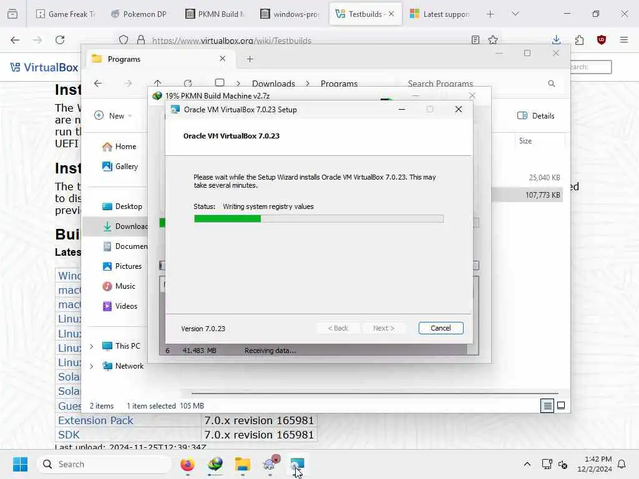Click the installer progress bar

click(x=319, y=219)
